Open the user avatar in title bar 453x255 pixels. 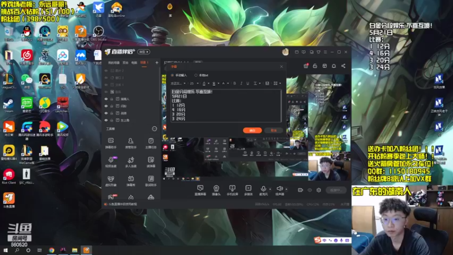[285, 52]
